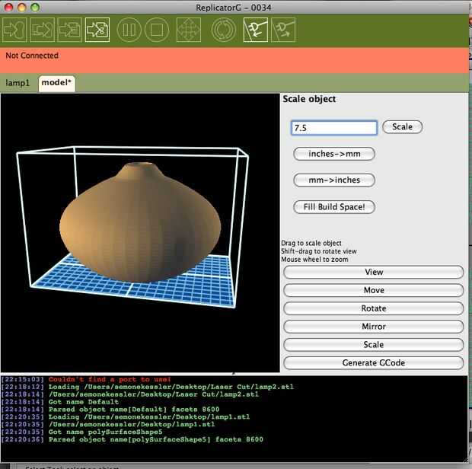Image resolution: width=472 pixels, height=469 pixels.
Task: Click the "Got name Default" log line
Action: pos(84,402)
